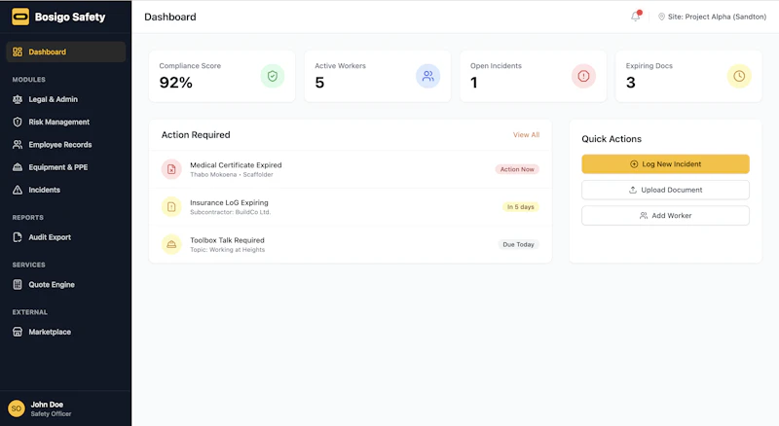Click the Toolbox Talk hard hat icon
Image resolution: width=779 pixels, height=426 pixels.
[171, 244]
